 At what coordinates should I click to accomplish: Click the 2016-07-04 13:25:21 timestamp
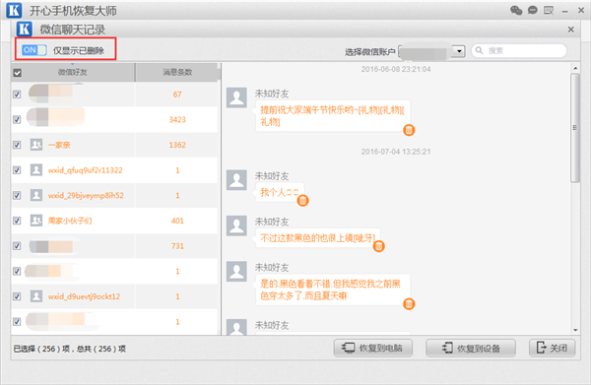pyautogui.click(x=396, y=152)
